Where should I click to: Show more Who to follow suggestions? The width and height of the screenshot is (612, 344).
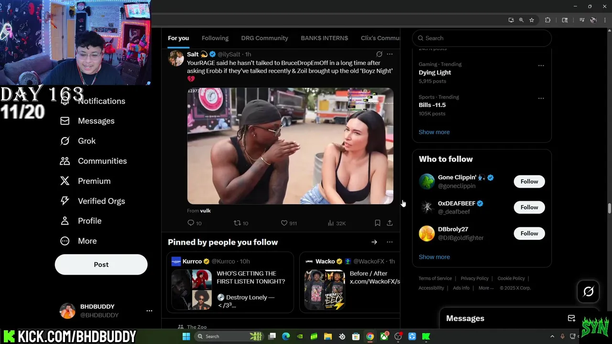pyautogui.click(x=434, y=257)
